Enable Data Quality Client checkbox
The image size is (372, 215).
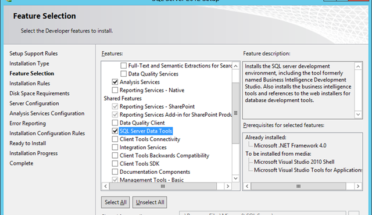(x=115, y=123)
